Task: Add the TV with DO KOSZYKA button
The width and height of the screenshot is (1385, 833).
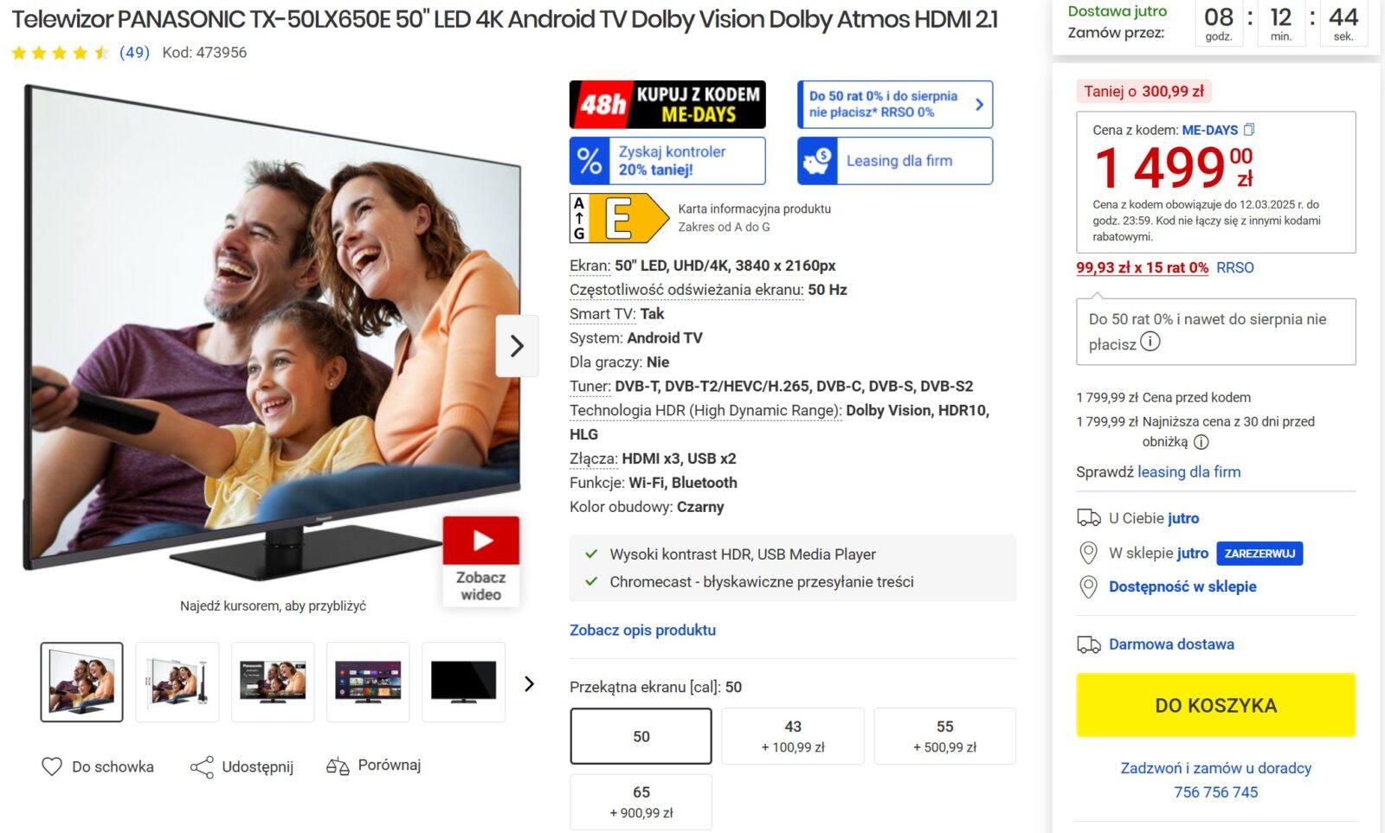Action: click(1215, 706)
